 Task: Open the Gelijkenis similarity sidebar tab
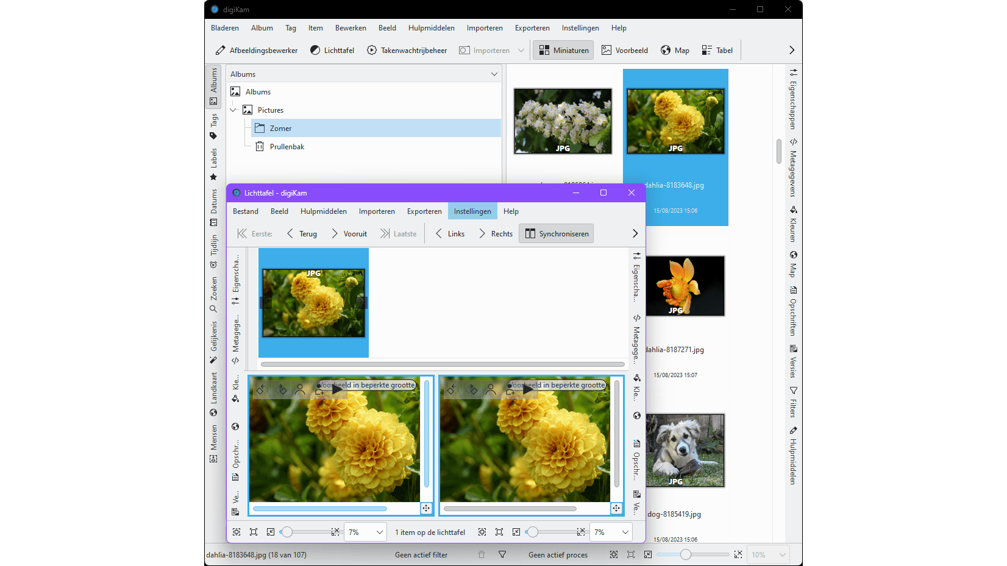tap(213, 342)
